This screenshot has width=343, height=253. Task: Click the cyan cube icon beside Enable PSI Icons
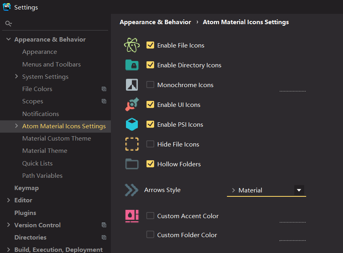tap(131, 124)
